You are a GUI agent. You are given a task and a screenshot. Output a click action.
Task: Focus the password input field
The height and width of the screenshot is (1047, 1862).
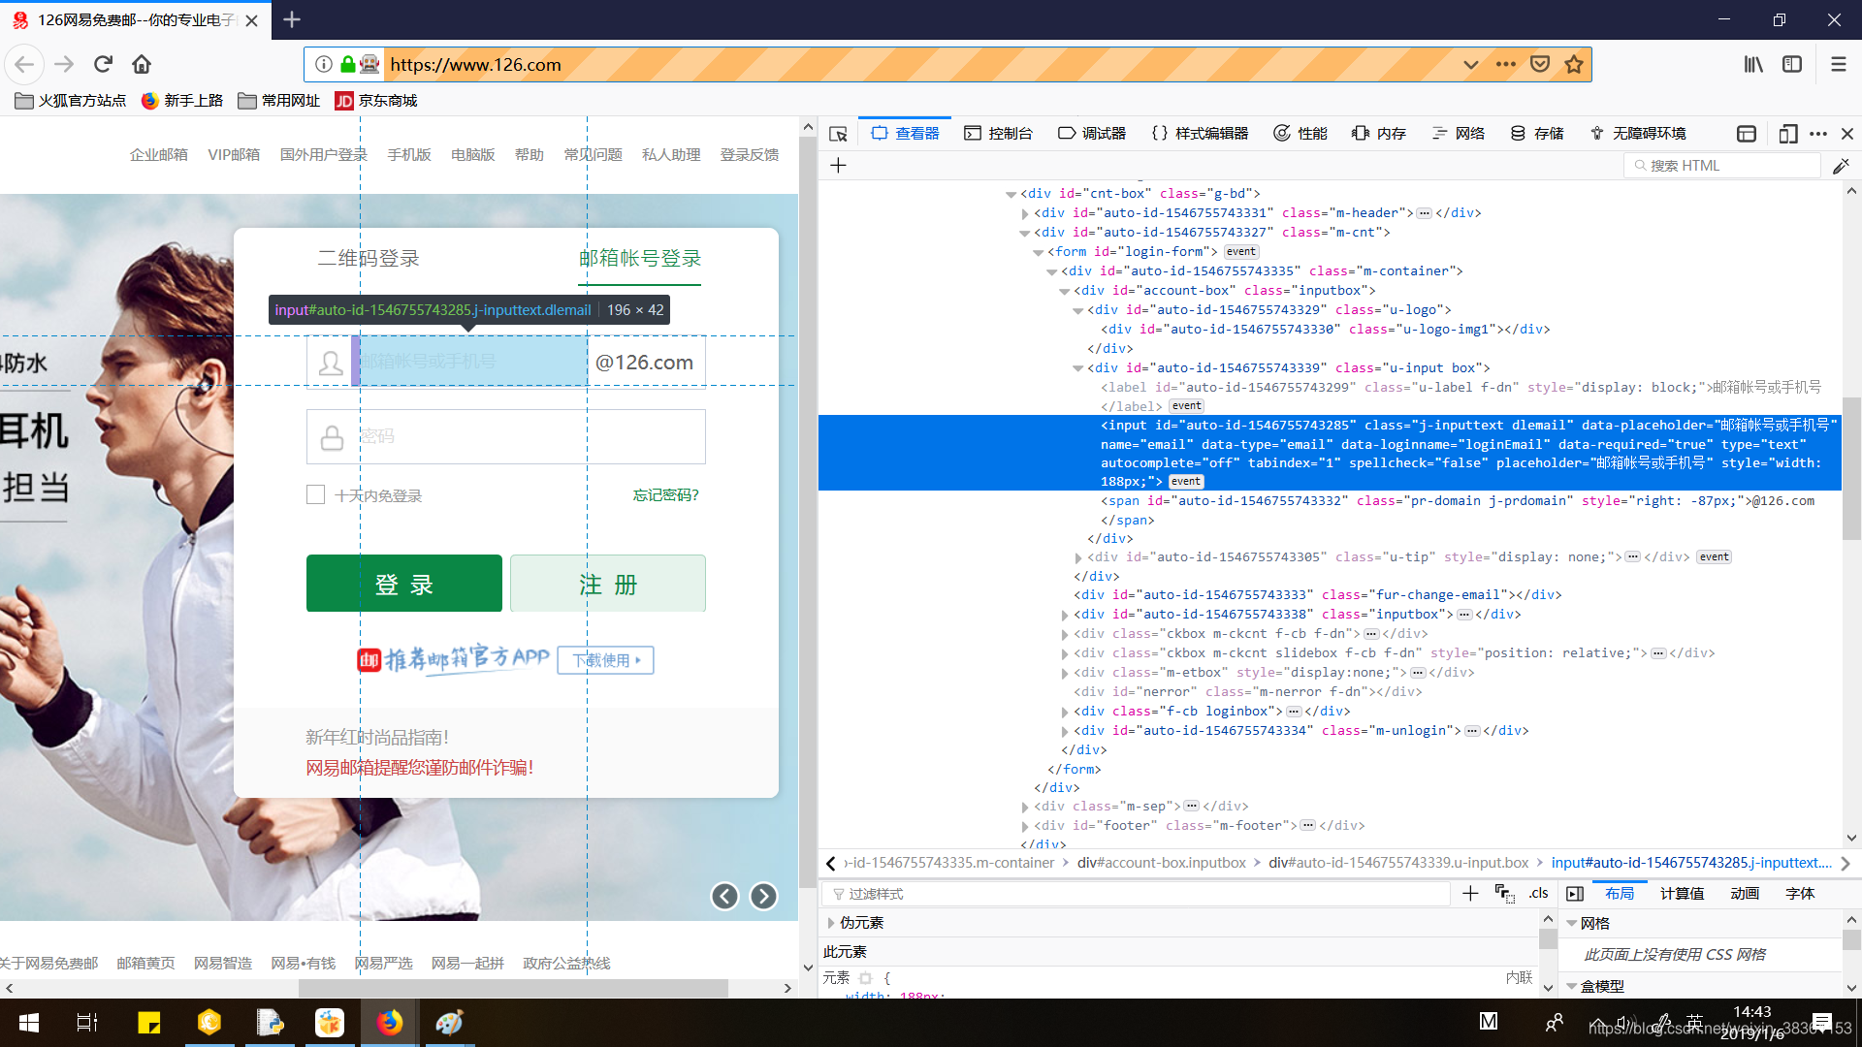[x=506, y=436]
